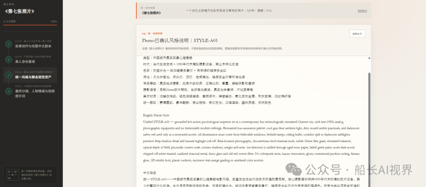426x187 pixels.
Task: Click the line starting with 统一禁区｜赛博霓虹
Action: tap(207, 103)
